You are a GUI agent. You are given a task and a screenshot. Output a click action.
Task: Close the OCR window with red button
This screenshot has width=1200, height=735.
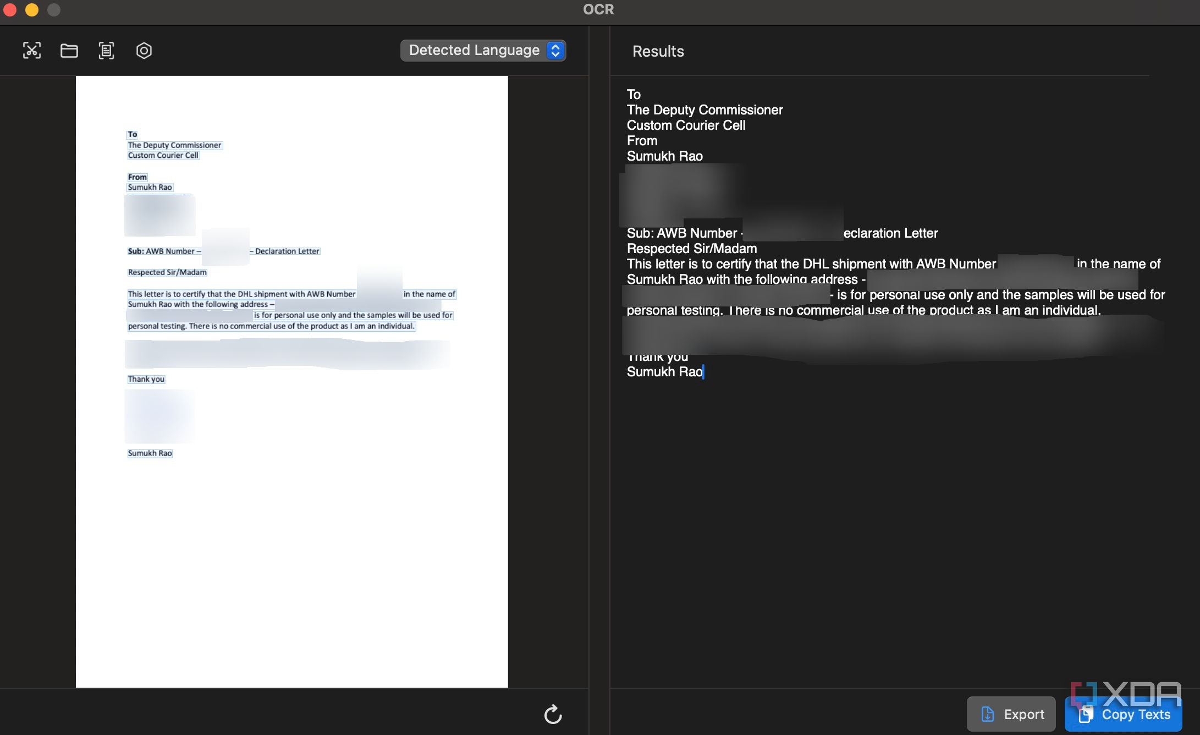tap(10, 9)
